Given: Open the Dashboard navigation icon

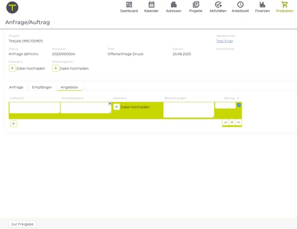Looking at the screenshot, I should point(129,5).
